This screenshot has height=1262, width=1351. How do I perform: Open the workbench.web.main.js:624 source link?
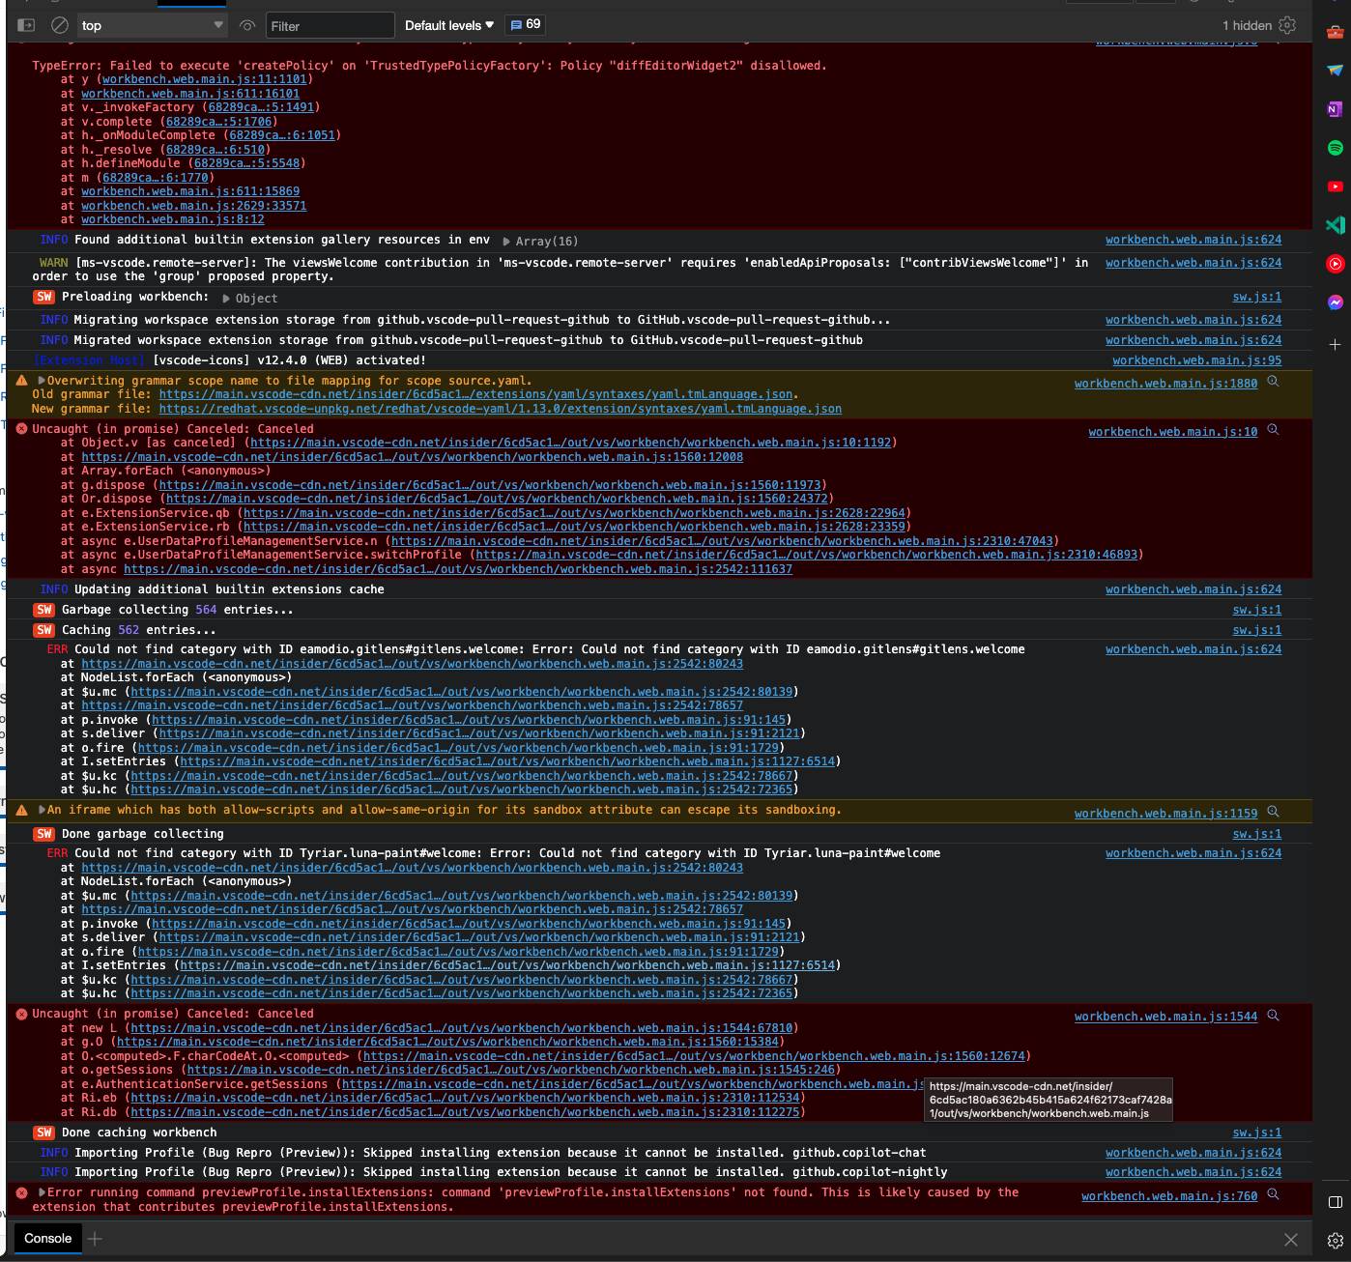click(x=1193, y=240)
